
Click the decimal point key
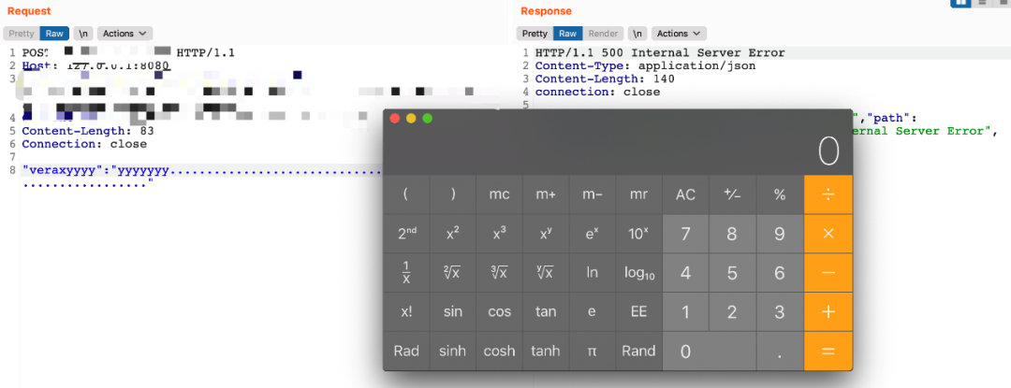[x=780, y=352]
